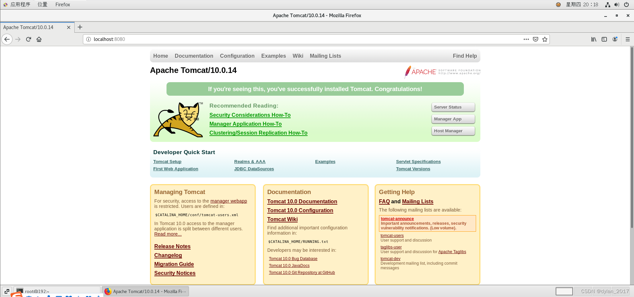Open tomcat-announce mailing list link
Viewport: 634px width, 297px height.
(x=397, y=219)
